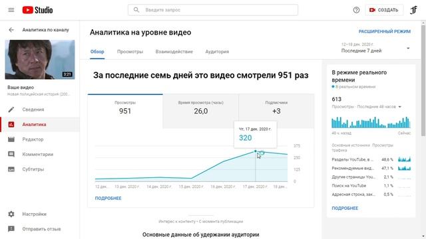Open the hamburger navigation menu
426x239 pixels.
coord(11,10)
